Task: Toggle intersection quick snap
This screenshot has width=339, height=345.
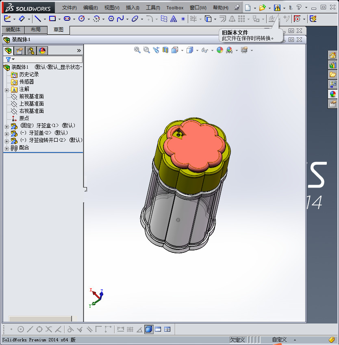Action: click(x=49, y=329)
